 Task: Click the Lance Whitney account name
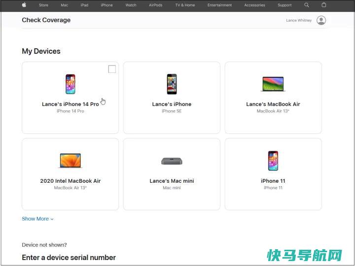pyautogui.click(x=299, y=20)
